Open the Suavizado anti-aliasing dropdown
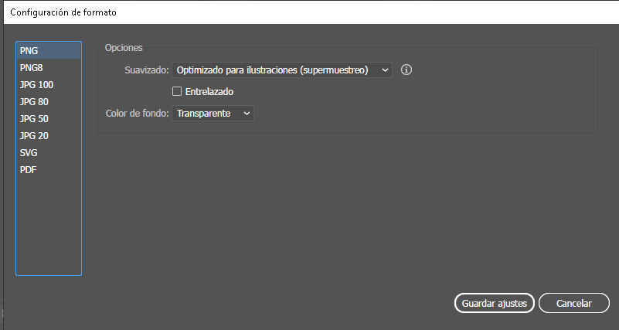Image resolution: width=619 pixels, height=330 pixels. [x=282, y=70]
